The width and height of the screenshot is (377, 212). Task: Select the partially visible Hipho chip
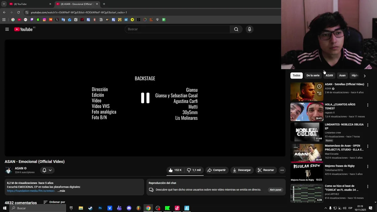pos(355,75)
